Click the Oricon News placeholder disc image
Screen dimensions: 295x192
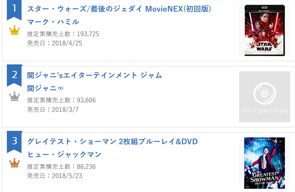click(264, 96)
